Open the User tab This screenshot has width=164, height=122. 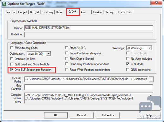pyautogui.click(x=59, y=12)
